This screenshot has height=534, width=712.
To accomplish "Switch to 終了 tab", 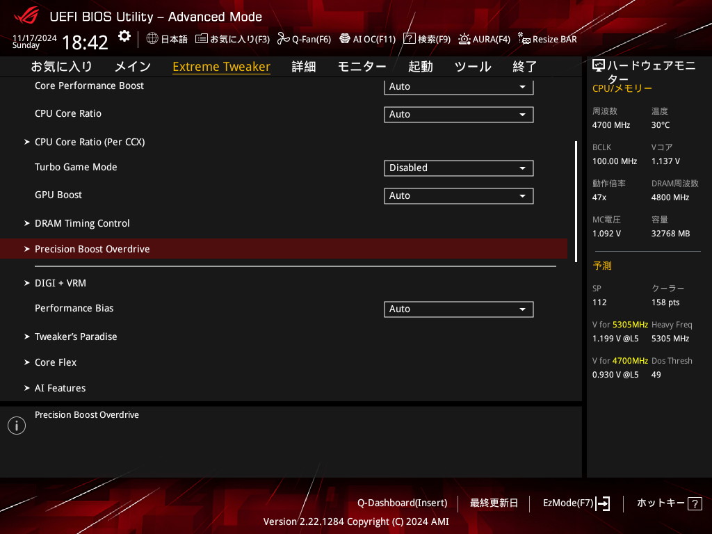I will click(x=525, y=67).
